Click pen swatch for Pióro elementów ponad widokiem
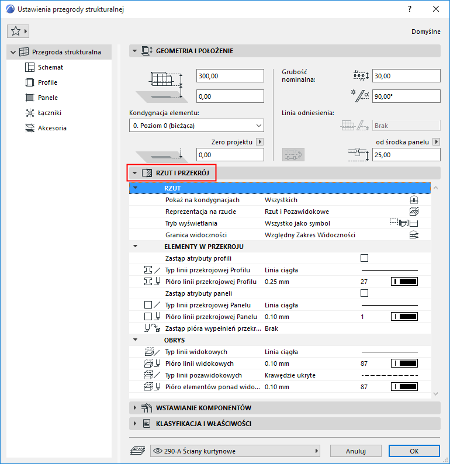 click(404, 387)
